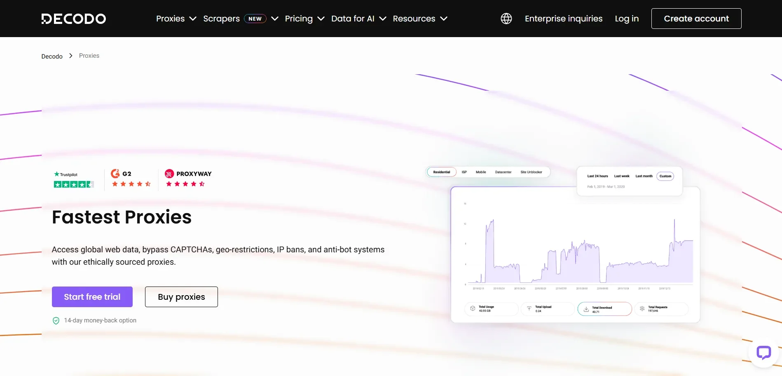782x376 pixels.
Task: Click the Proxyway star rating row
Action: [185, 184]
